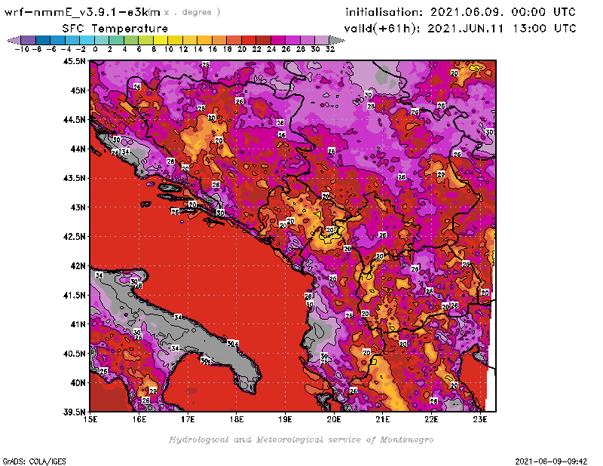Screen dimensions: 603x466
Task: Click the '41.5N' latitude label
Action: 75,295
